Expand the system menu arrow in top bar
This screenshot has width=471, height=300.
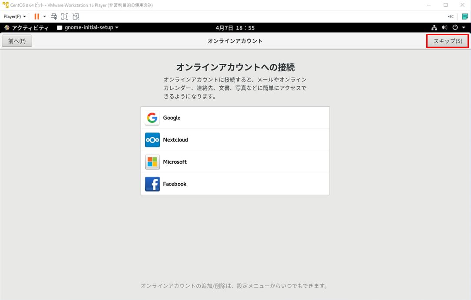[464, 28]
